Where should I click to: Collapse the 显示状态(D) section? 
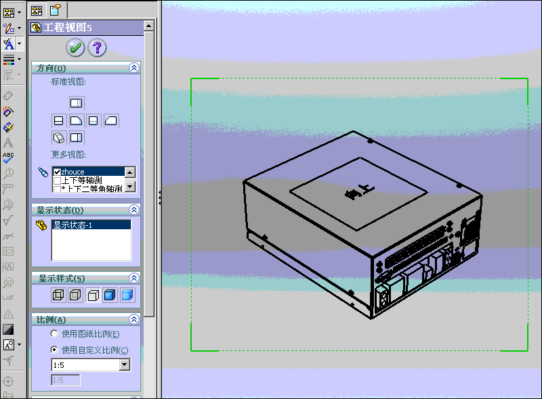(x=134, y=210)
